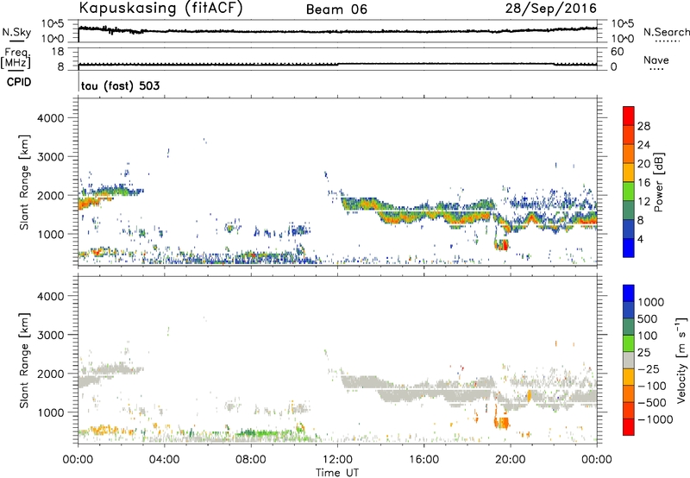Click the gray -25 to 25 Velocity swatch
This screenshot has width=690, height=478.
coord(629,360)
